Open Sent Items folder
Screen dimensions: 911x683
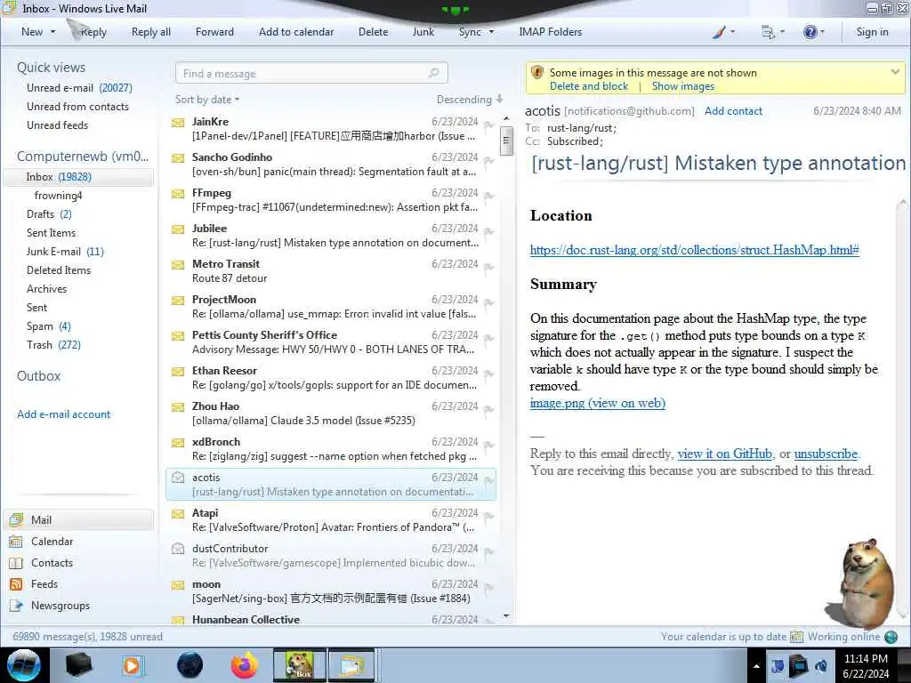[x=51, y=232]
